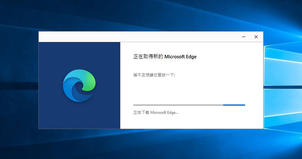Click the Microsoft Edge logo icon
Screen dimensions: 302x159
(x=79, y=86)
